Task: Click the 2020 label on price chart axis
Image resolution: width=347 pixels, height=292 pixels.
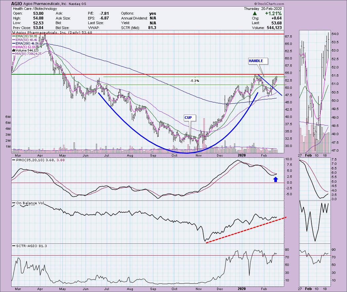Action: tap(242, 155)
